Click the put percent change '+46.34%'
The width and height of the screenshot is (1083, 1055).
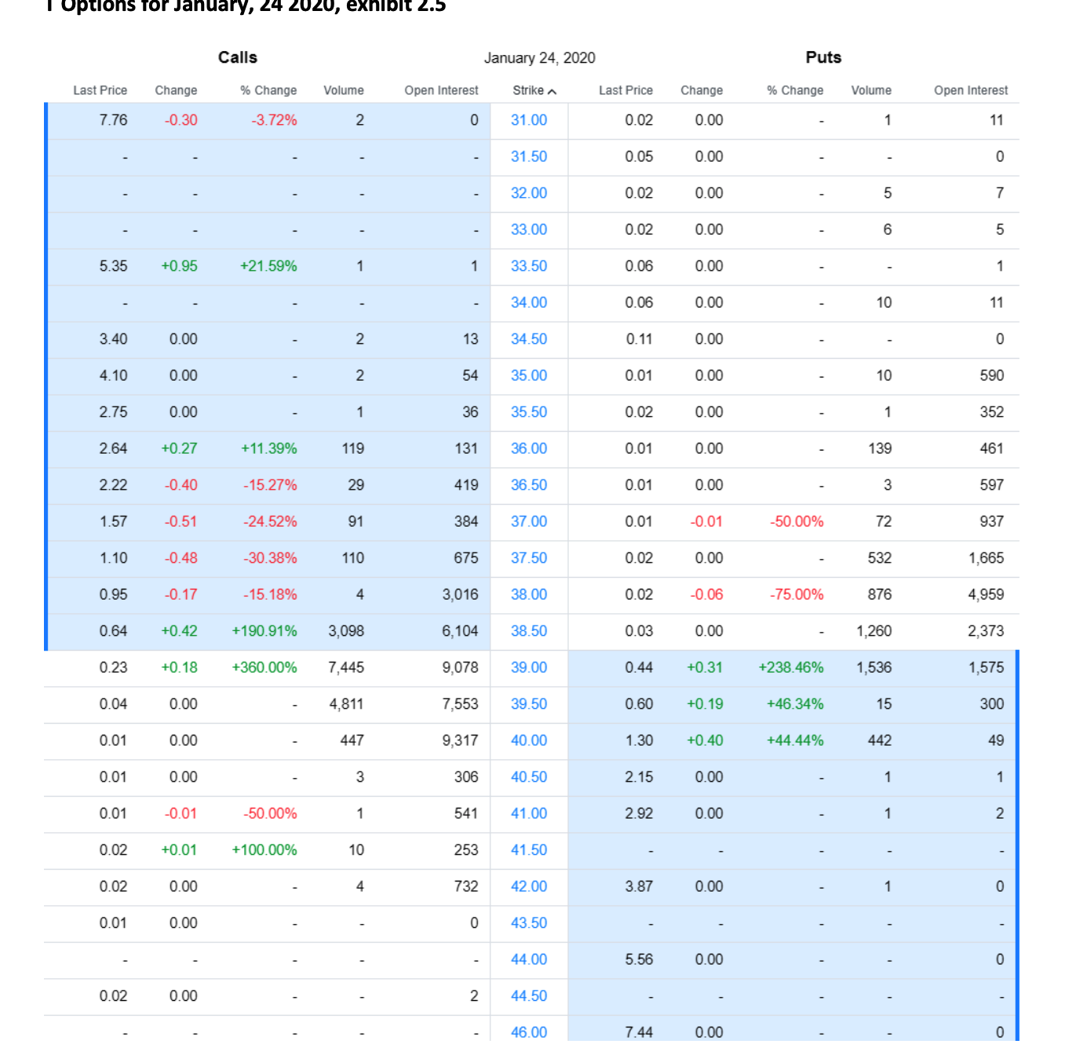tap(795, 704)
